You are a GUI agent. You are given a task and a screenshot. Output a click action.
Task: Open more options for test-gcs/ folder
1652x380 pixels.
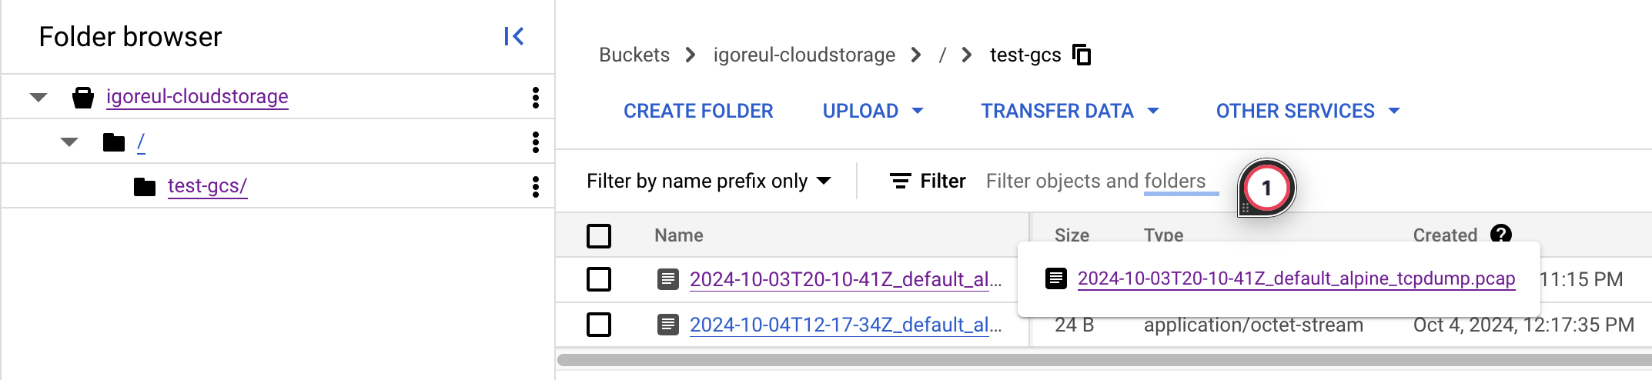[x=535, y=186]
